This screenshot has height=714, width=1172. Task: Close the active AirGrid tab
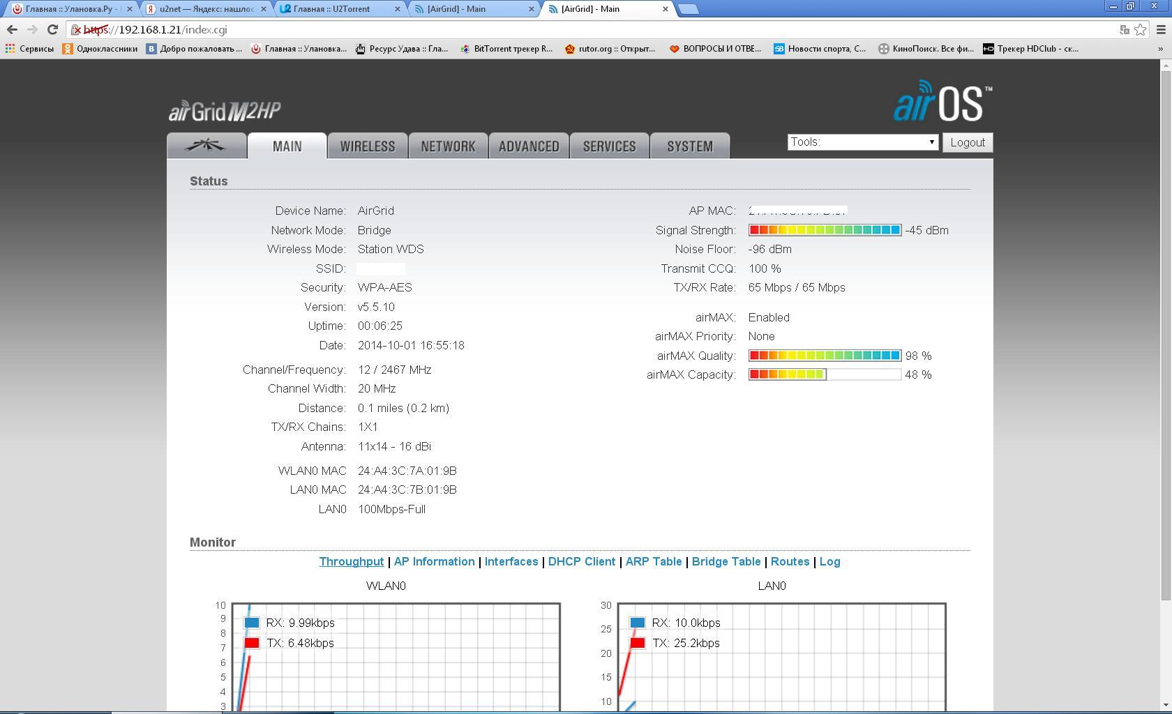(665, 9)
